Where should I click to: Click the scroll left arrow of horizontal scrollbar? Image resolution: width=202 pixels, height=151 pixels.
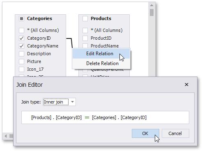[6, 136]
